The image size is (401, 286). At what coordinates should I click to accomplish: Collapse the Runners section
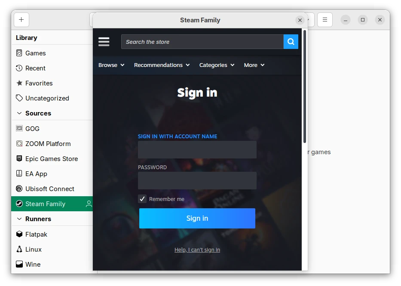coord(19,219)
